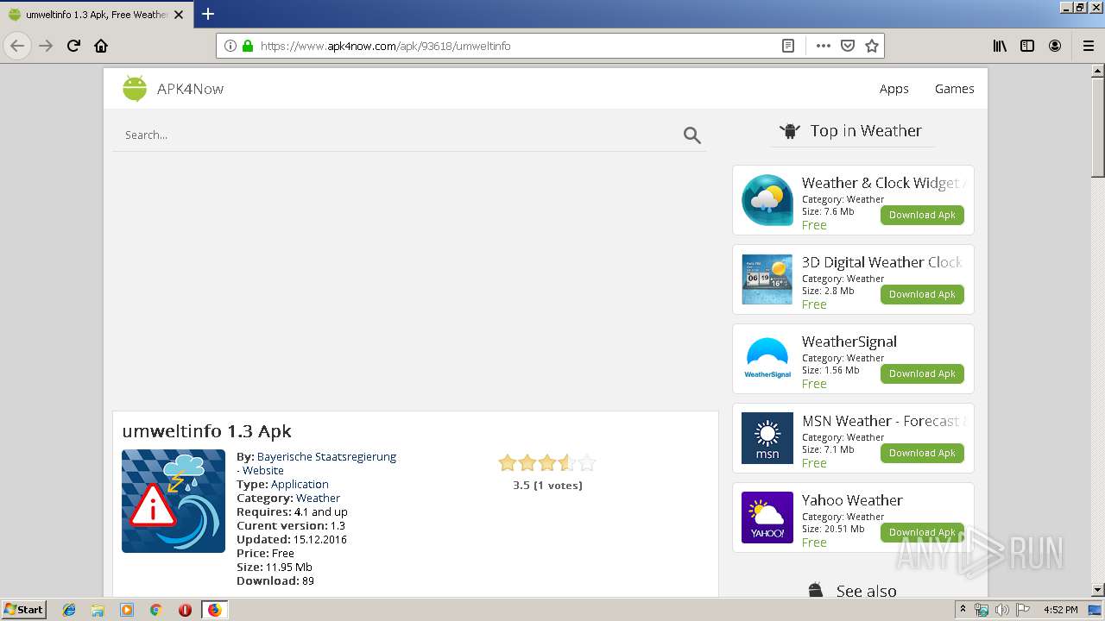Viewport: 1105px width, 621px height.
Task: Toggle reader view icon
Action: click(x=788, y=46)
